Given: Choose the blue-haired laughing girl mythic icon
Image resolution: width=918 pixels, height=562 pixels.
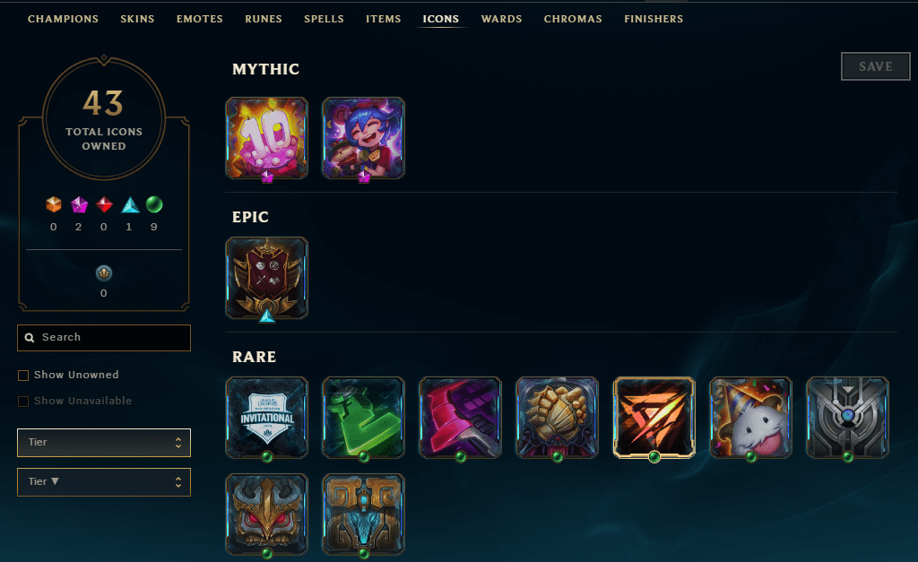Looking at the screenshot, I should click(364, 138).
